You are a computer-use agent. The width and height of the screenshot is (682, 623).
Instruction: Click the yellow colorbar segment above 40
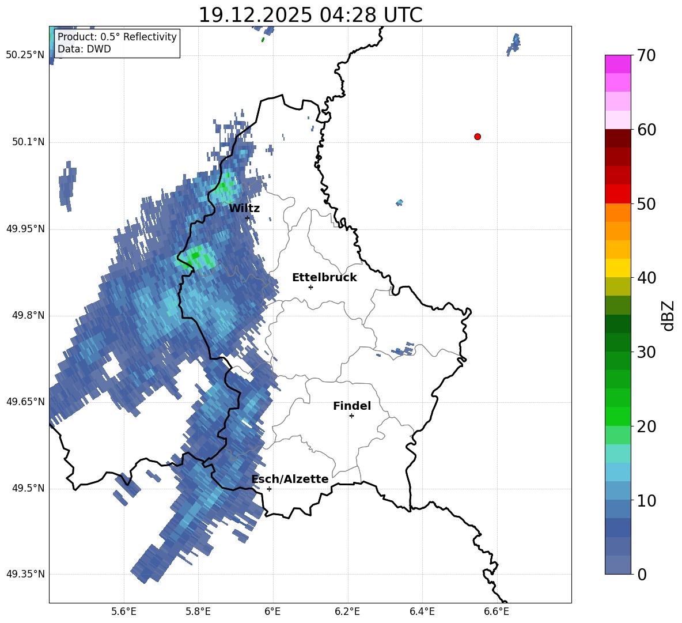point(617,269)
